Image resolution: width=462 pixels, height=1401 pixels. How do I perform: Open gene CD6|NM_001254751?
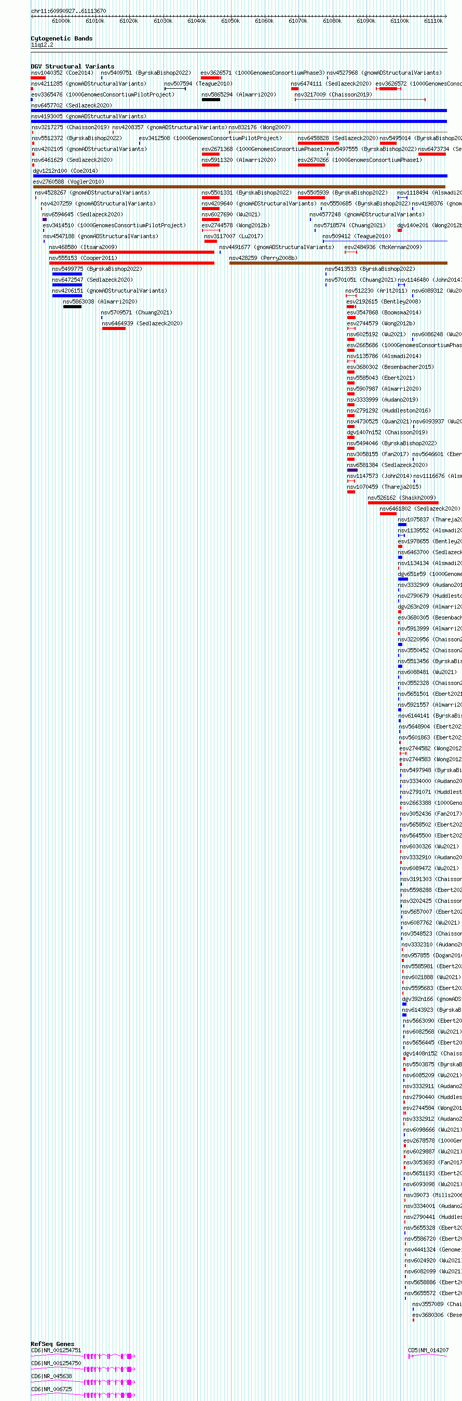click(x=56, y=1350)
